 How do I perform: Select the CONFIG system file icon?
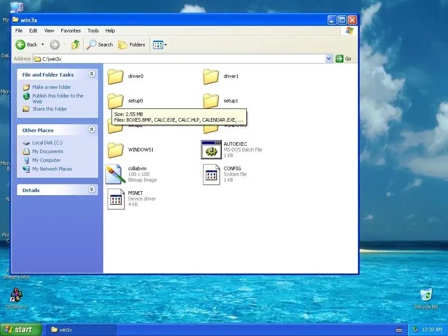[211, 174]
